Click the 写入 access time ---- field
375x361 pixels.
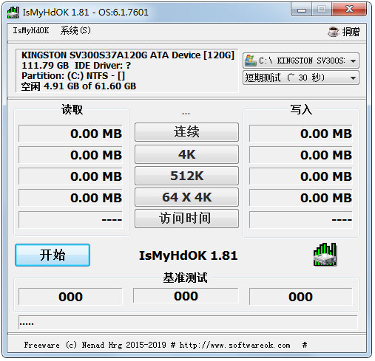(x=301, y=219)
